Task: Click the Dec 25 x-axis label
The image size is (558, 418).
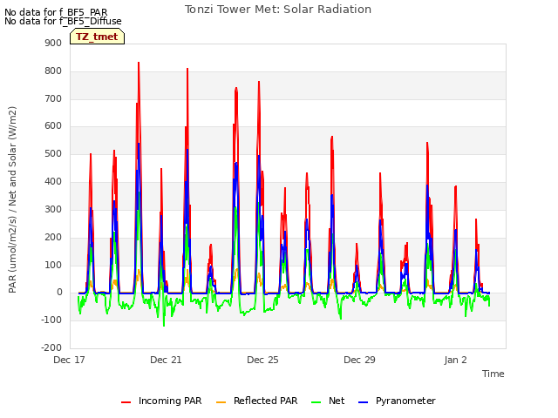Action: pos(262,360)
